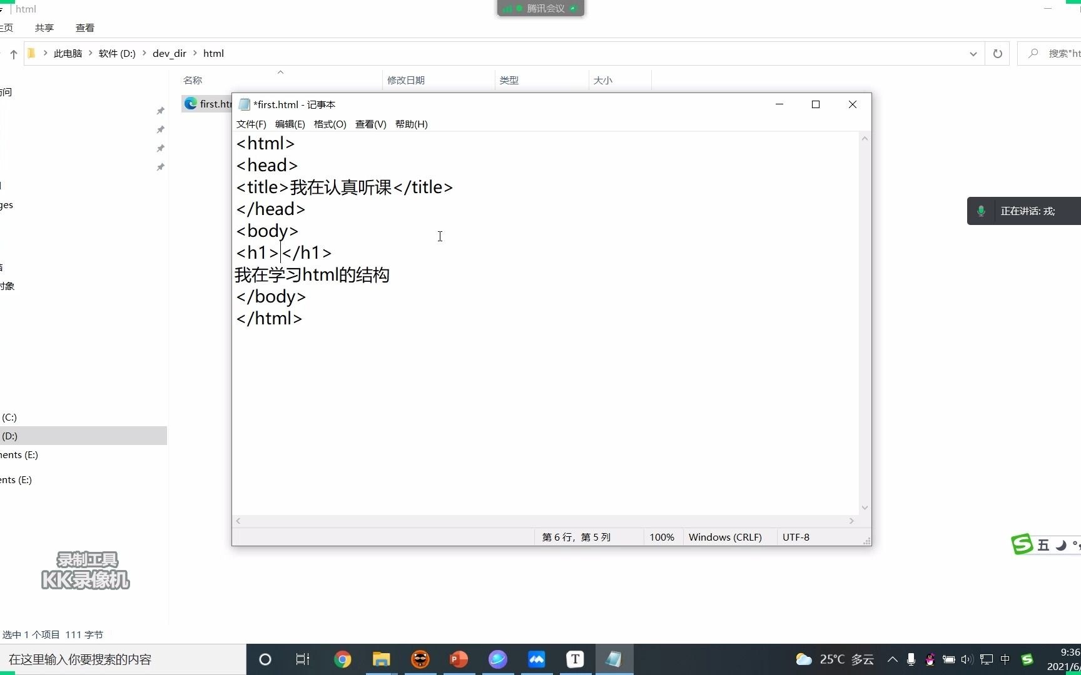The image size is (1081, 675).
Task: Navigate to 此电脑 in the breadcrumb
Action: tap(68, 53)
